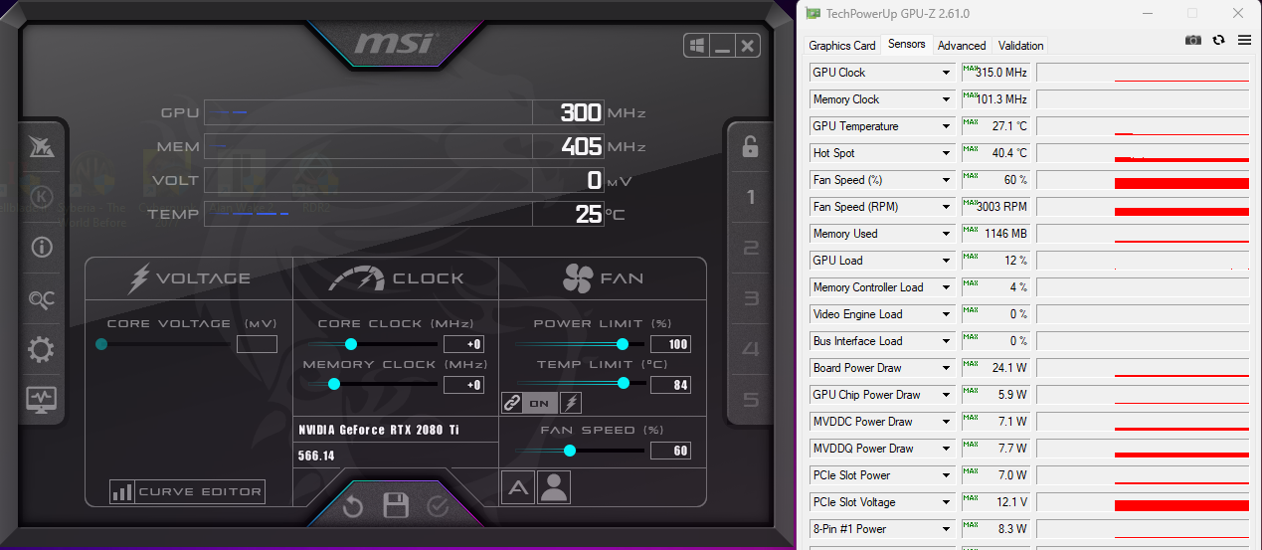Select profile slot 5
1262x550 pixels.
[x=751, y=400]
